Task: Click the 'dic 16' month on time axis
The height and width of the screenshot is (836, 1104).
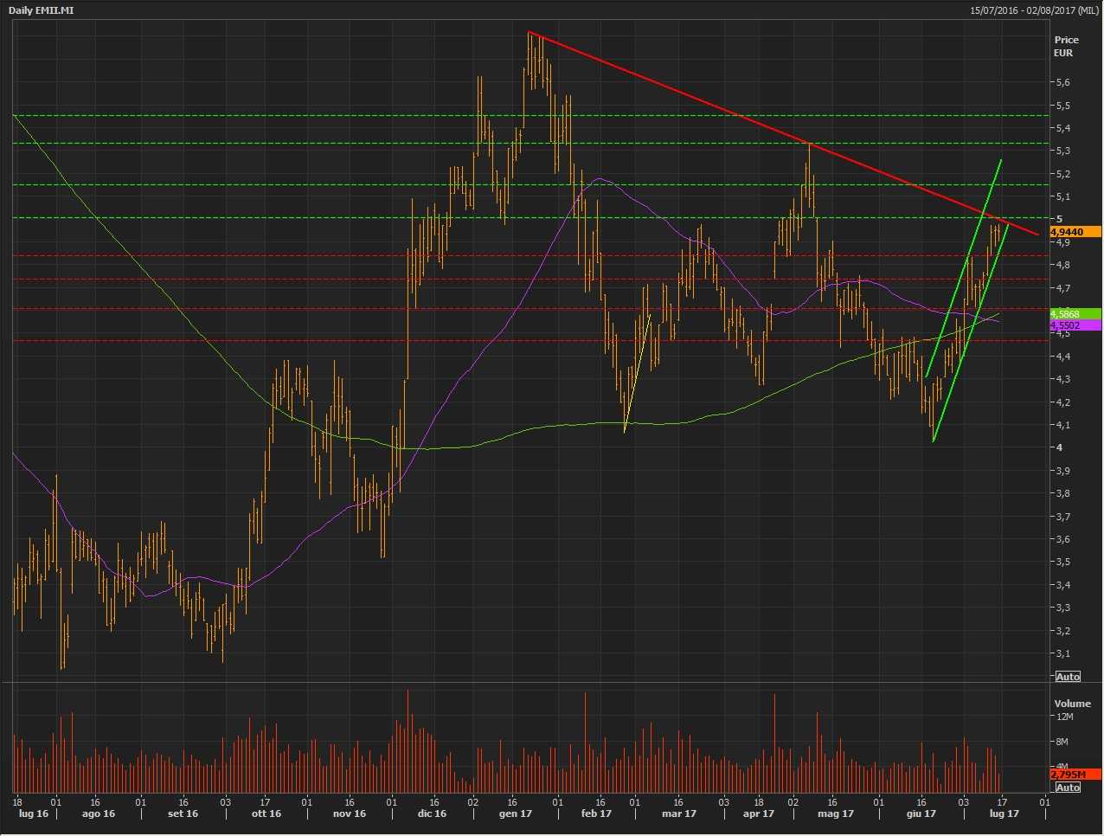Action: (x=431, y=813)
